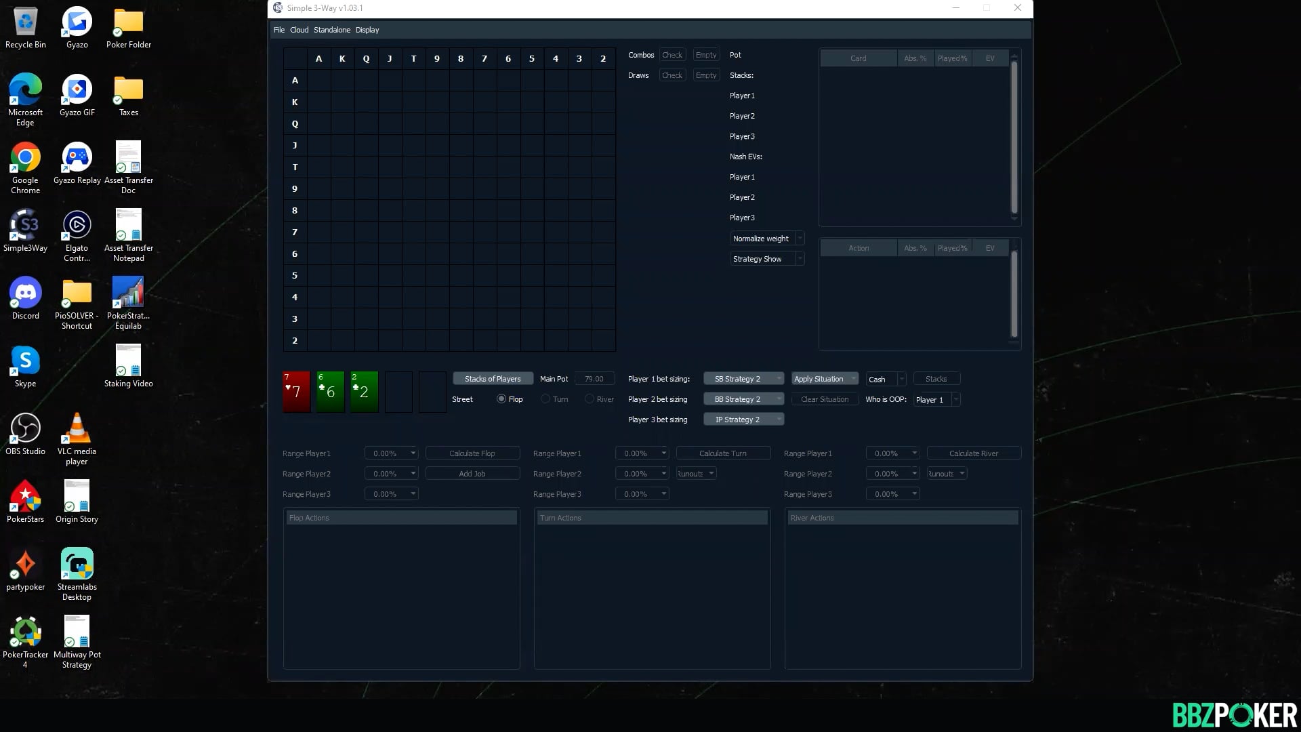The width and height of the screenshot is (1301, 732).
Task: Select the 2 of clubs flop card
Action: click(363, 391)
